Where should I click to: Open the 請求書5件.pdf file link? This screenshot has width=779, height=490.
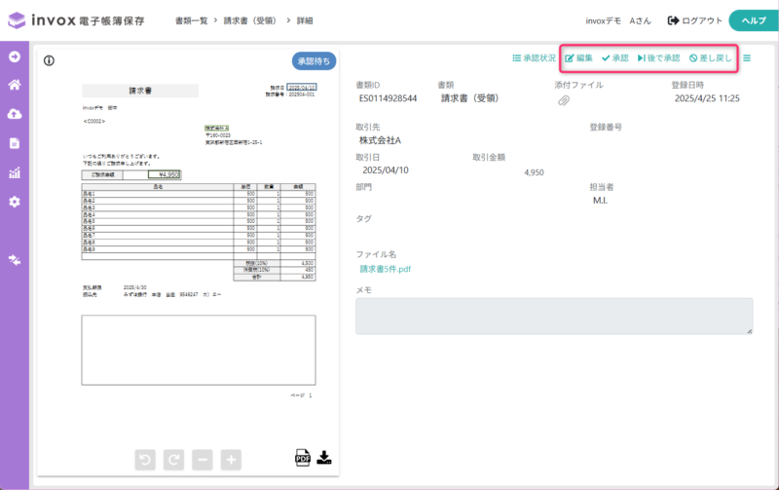386,269
